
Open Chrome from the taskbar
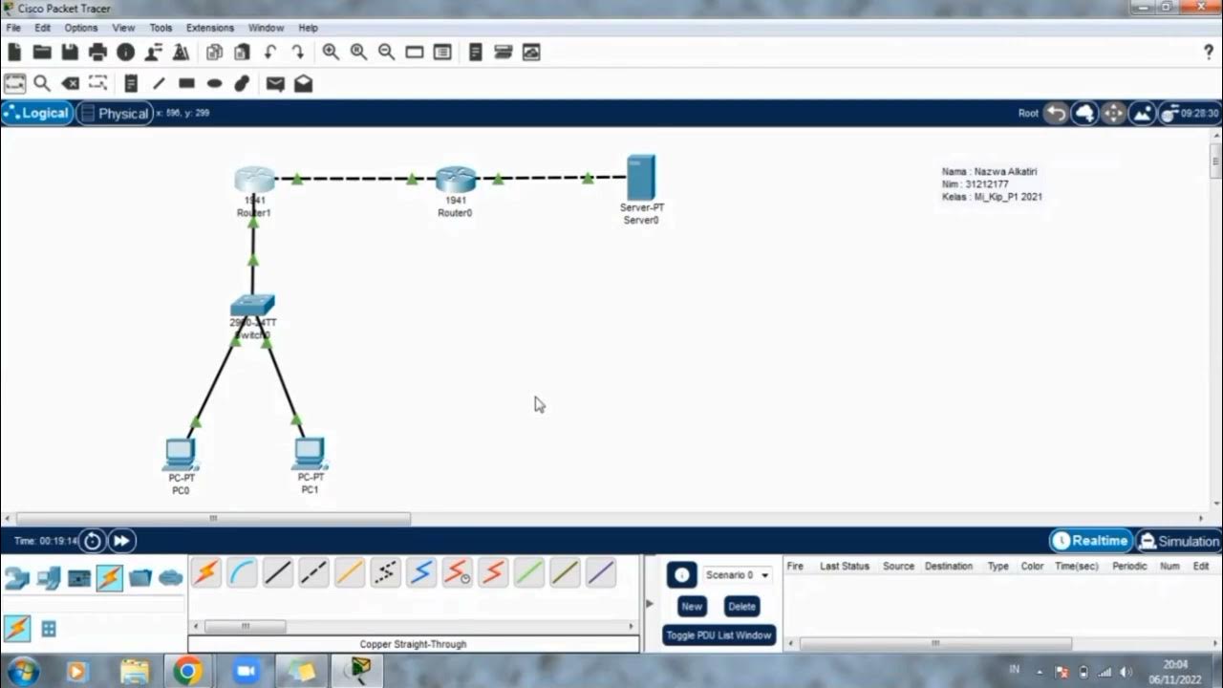187,672
